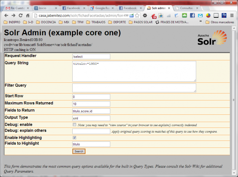Show hidden bookmarks with the chevron
The image size is (238, 177).
201,21
